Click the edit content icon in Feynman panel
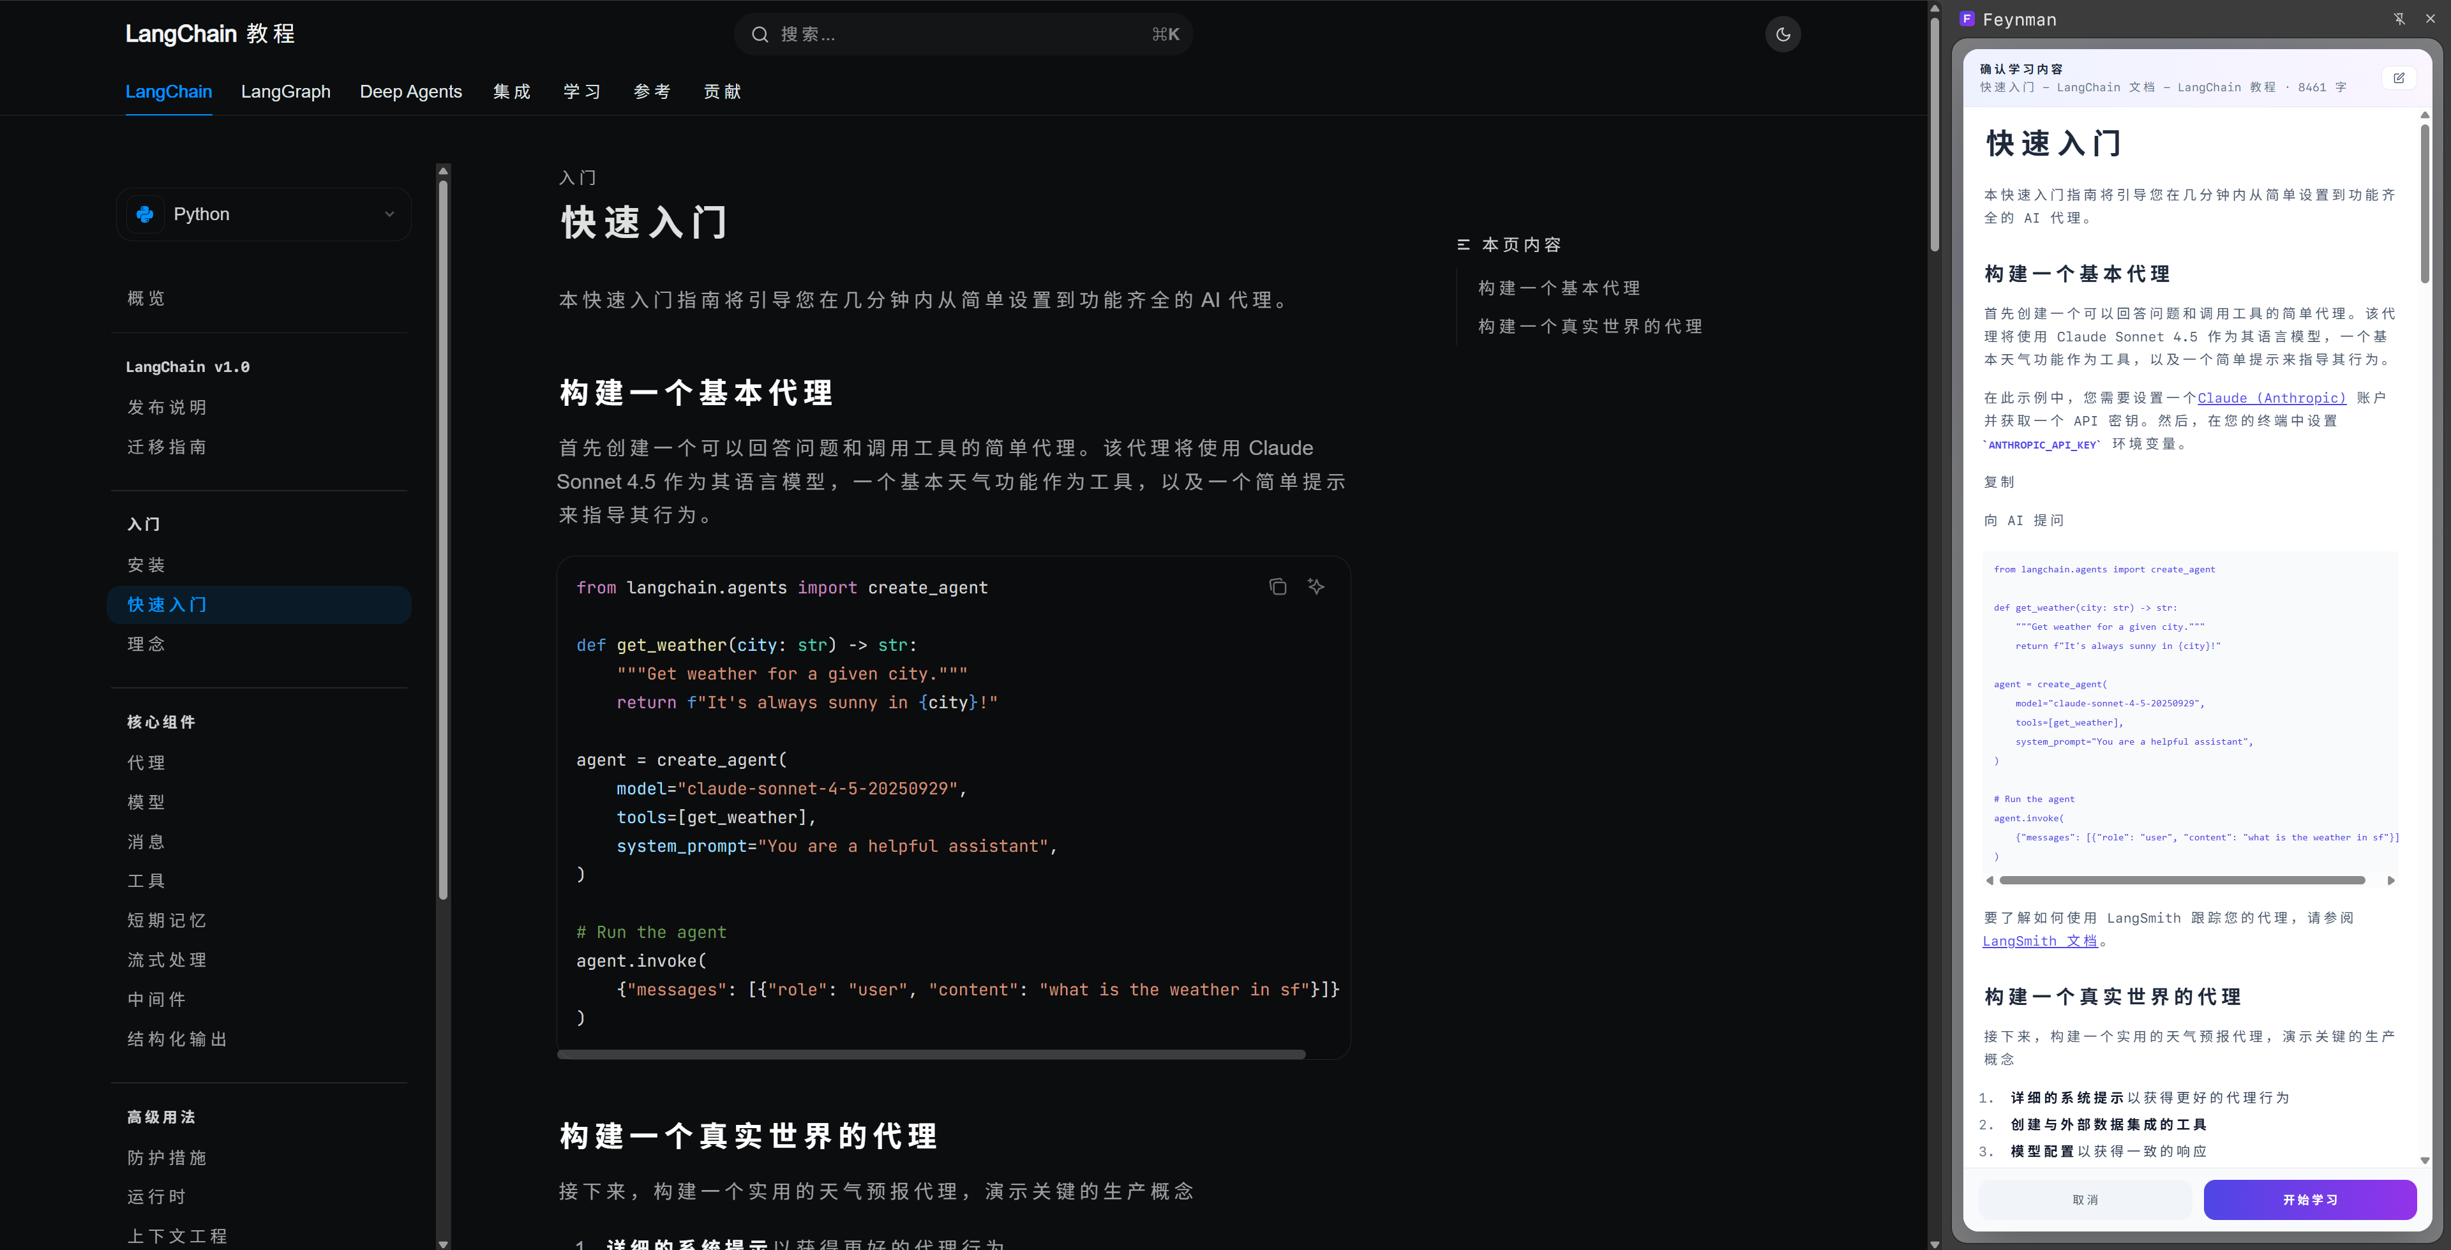 click(x=2399, y=78)
